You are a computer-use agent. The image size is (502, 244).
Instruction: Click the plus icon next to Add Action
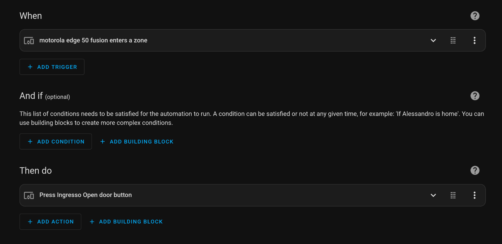click(x=30, y=222)
